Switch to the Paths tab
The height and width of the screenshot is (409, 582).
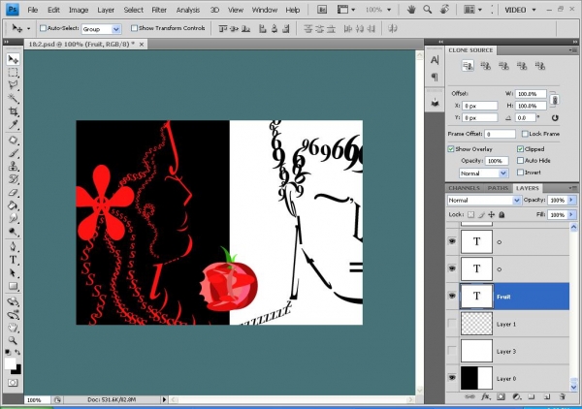click(x=498, y=188)
